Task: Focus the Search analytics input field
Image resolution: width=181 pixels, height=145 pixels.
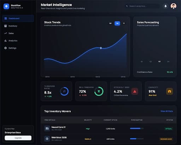Action: (x=142, y=6)
